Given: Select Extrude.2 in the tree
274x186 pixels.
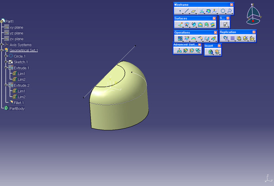Looking at the screenshot, I should [22, 85].
